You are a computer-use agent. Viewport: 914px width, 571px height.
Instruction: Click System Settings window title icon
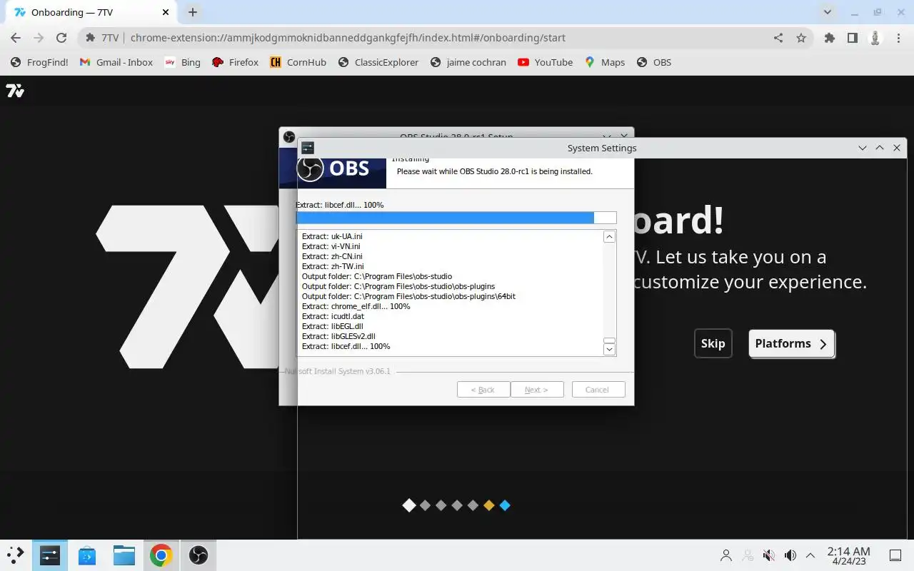click(308, 148)
